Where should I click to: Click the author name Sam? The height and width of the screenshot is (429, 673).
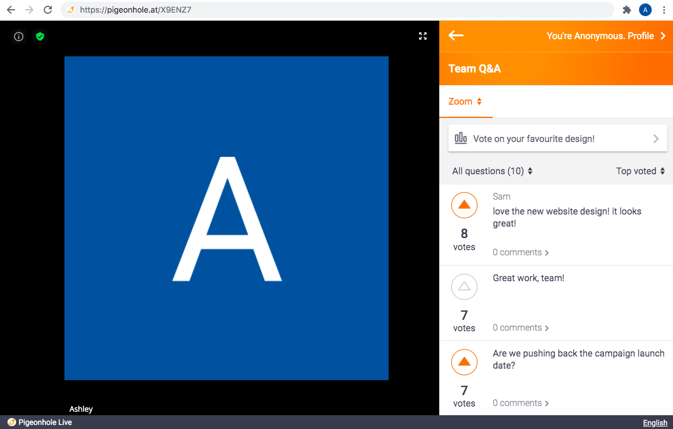pos(501,197)
